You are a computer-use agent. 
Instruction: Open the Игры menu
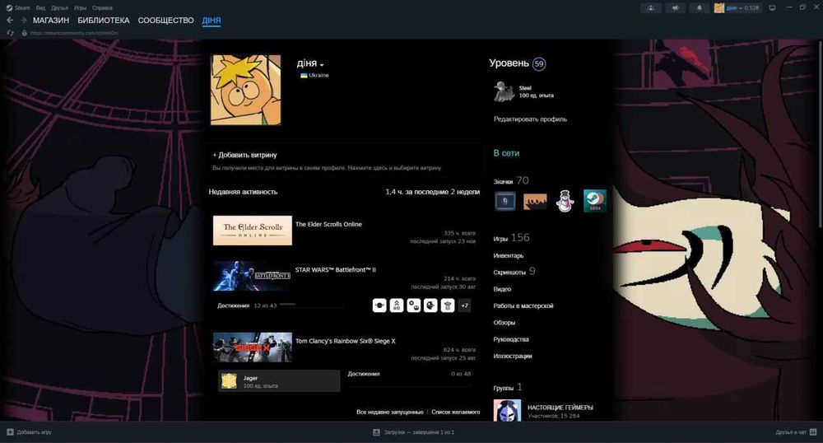pos(80,8)
